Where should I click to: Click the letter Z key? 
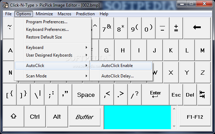202,72
